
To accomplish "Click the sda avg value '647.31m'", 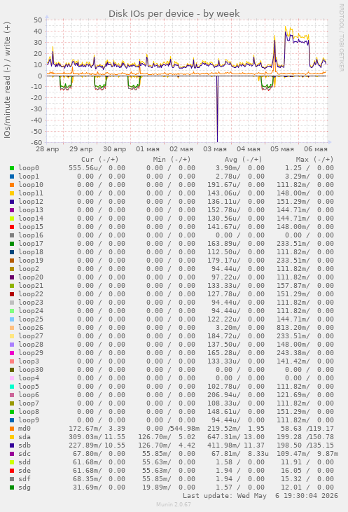I will (223, 437).
